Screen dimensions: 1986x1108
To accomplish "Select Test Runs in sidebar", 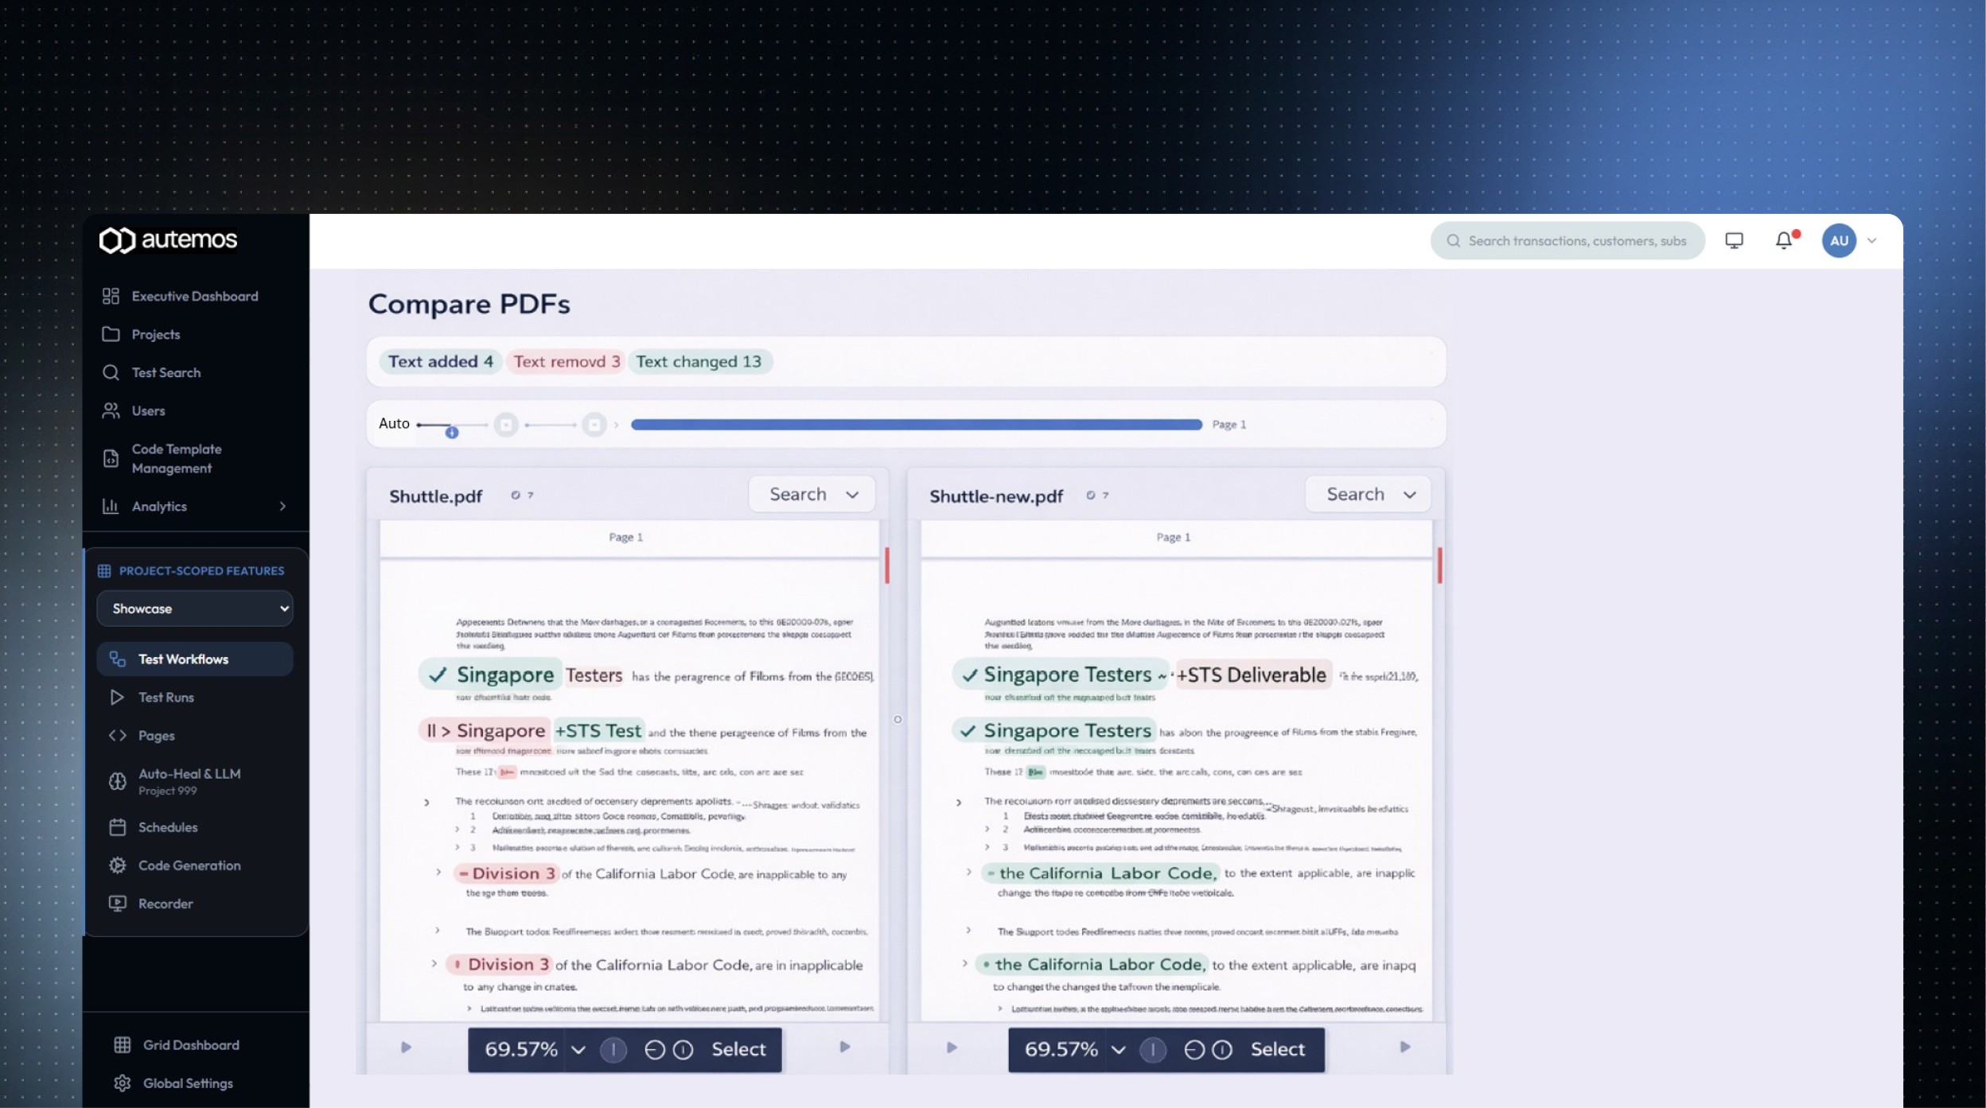I will [165, 698].
